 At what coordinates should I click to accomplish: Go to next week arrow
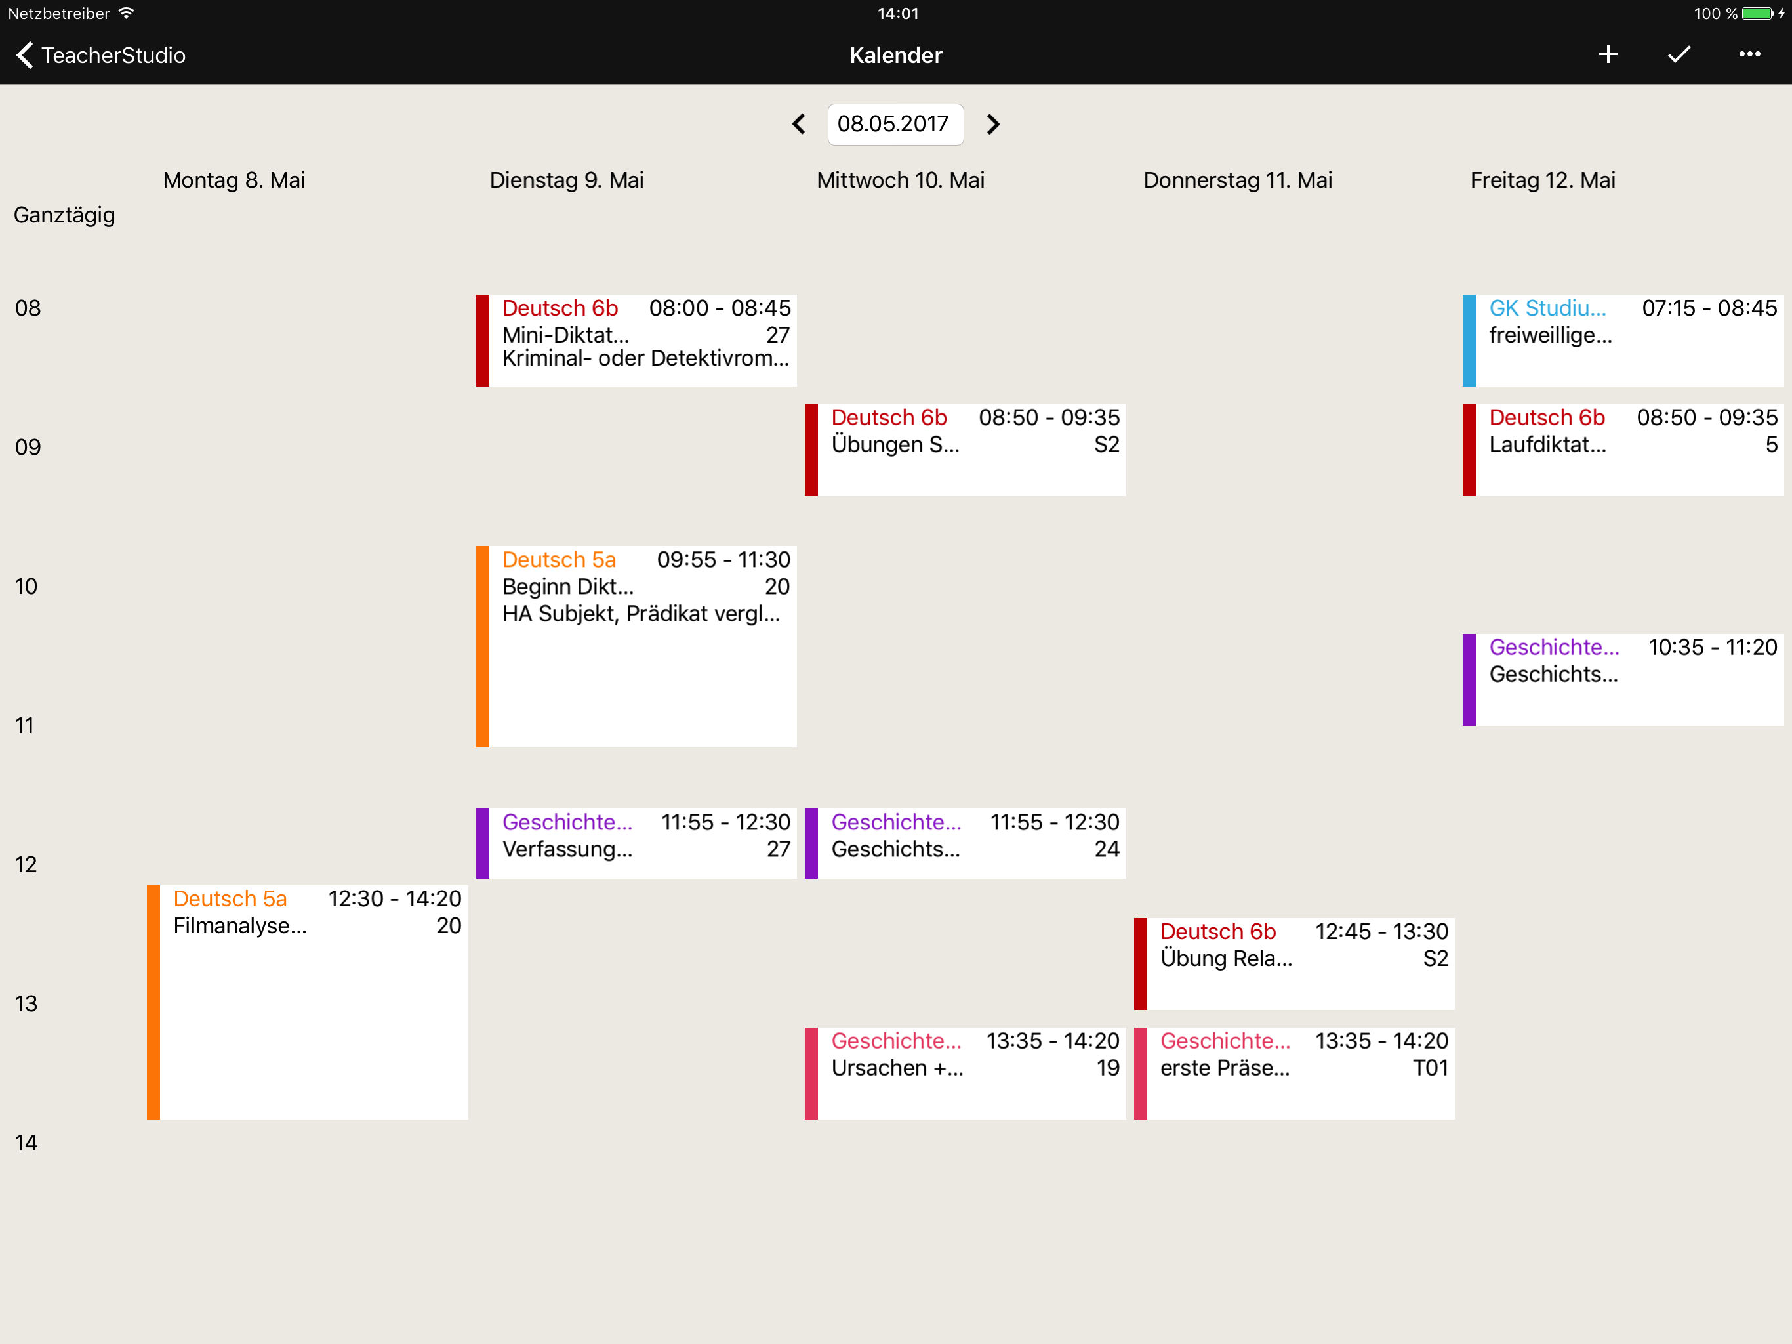992,124
